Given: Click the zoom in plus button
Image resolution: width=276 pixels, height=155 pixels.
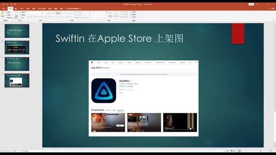Looking at the screenshot, I should pos(267,151).
